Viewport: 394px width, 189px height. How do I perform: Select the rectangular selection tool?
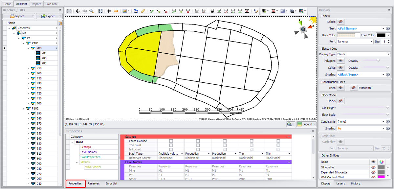(x=69, y=11)
